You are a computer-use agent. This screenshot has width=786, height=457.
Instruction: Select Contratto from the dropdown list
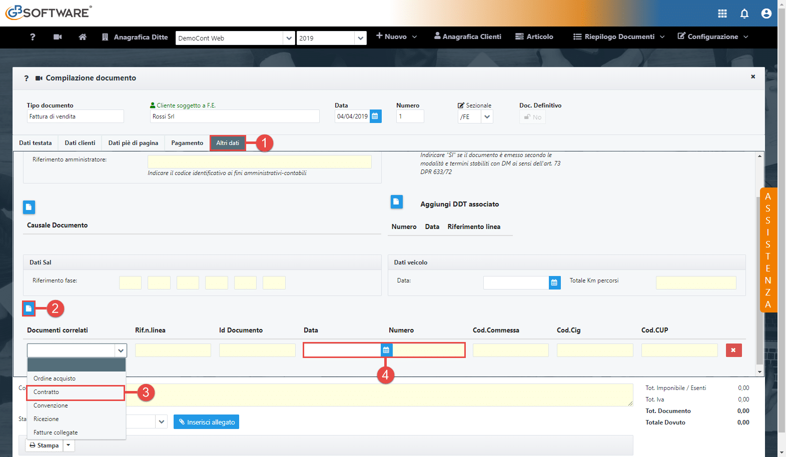[76, 392]
